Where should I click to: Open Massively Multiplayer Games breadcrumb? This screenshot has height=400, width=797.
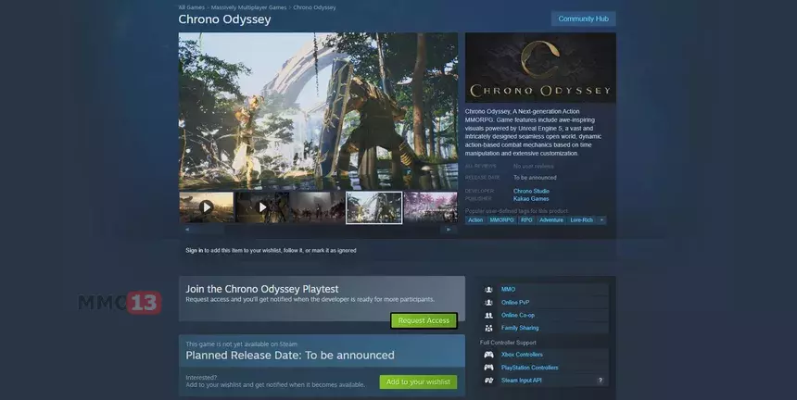tap(248, 7)
